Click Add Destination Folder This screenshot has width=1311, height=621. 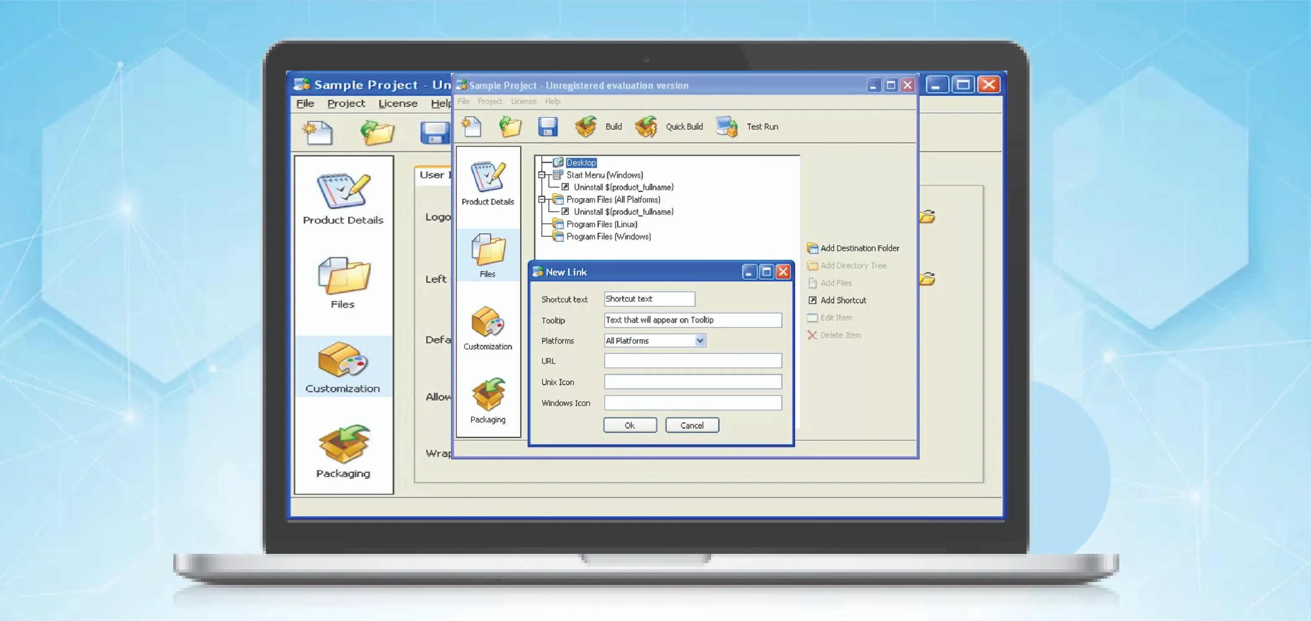click(x=859, y=248)
